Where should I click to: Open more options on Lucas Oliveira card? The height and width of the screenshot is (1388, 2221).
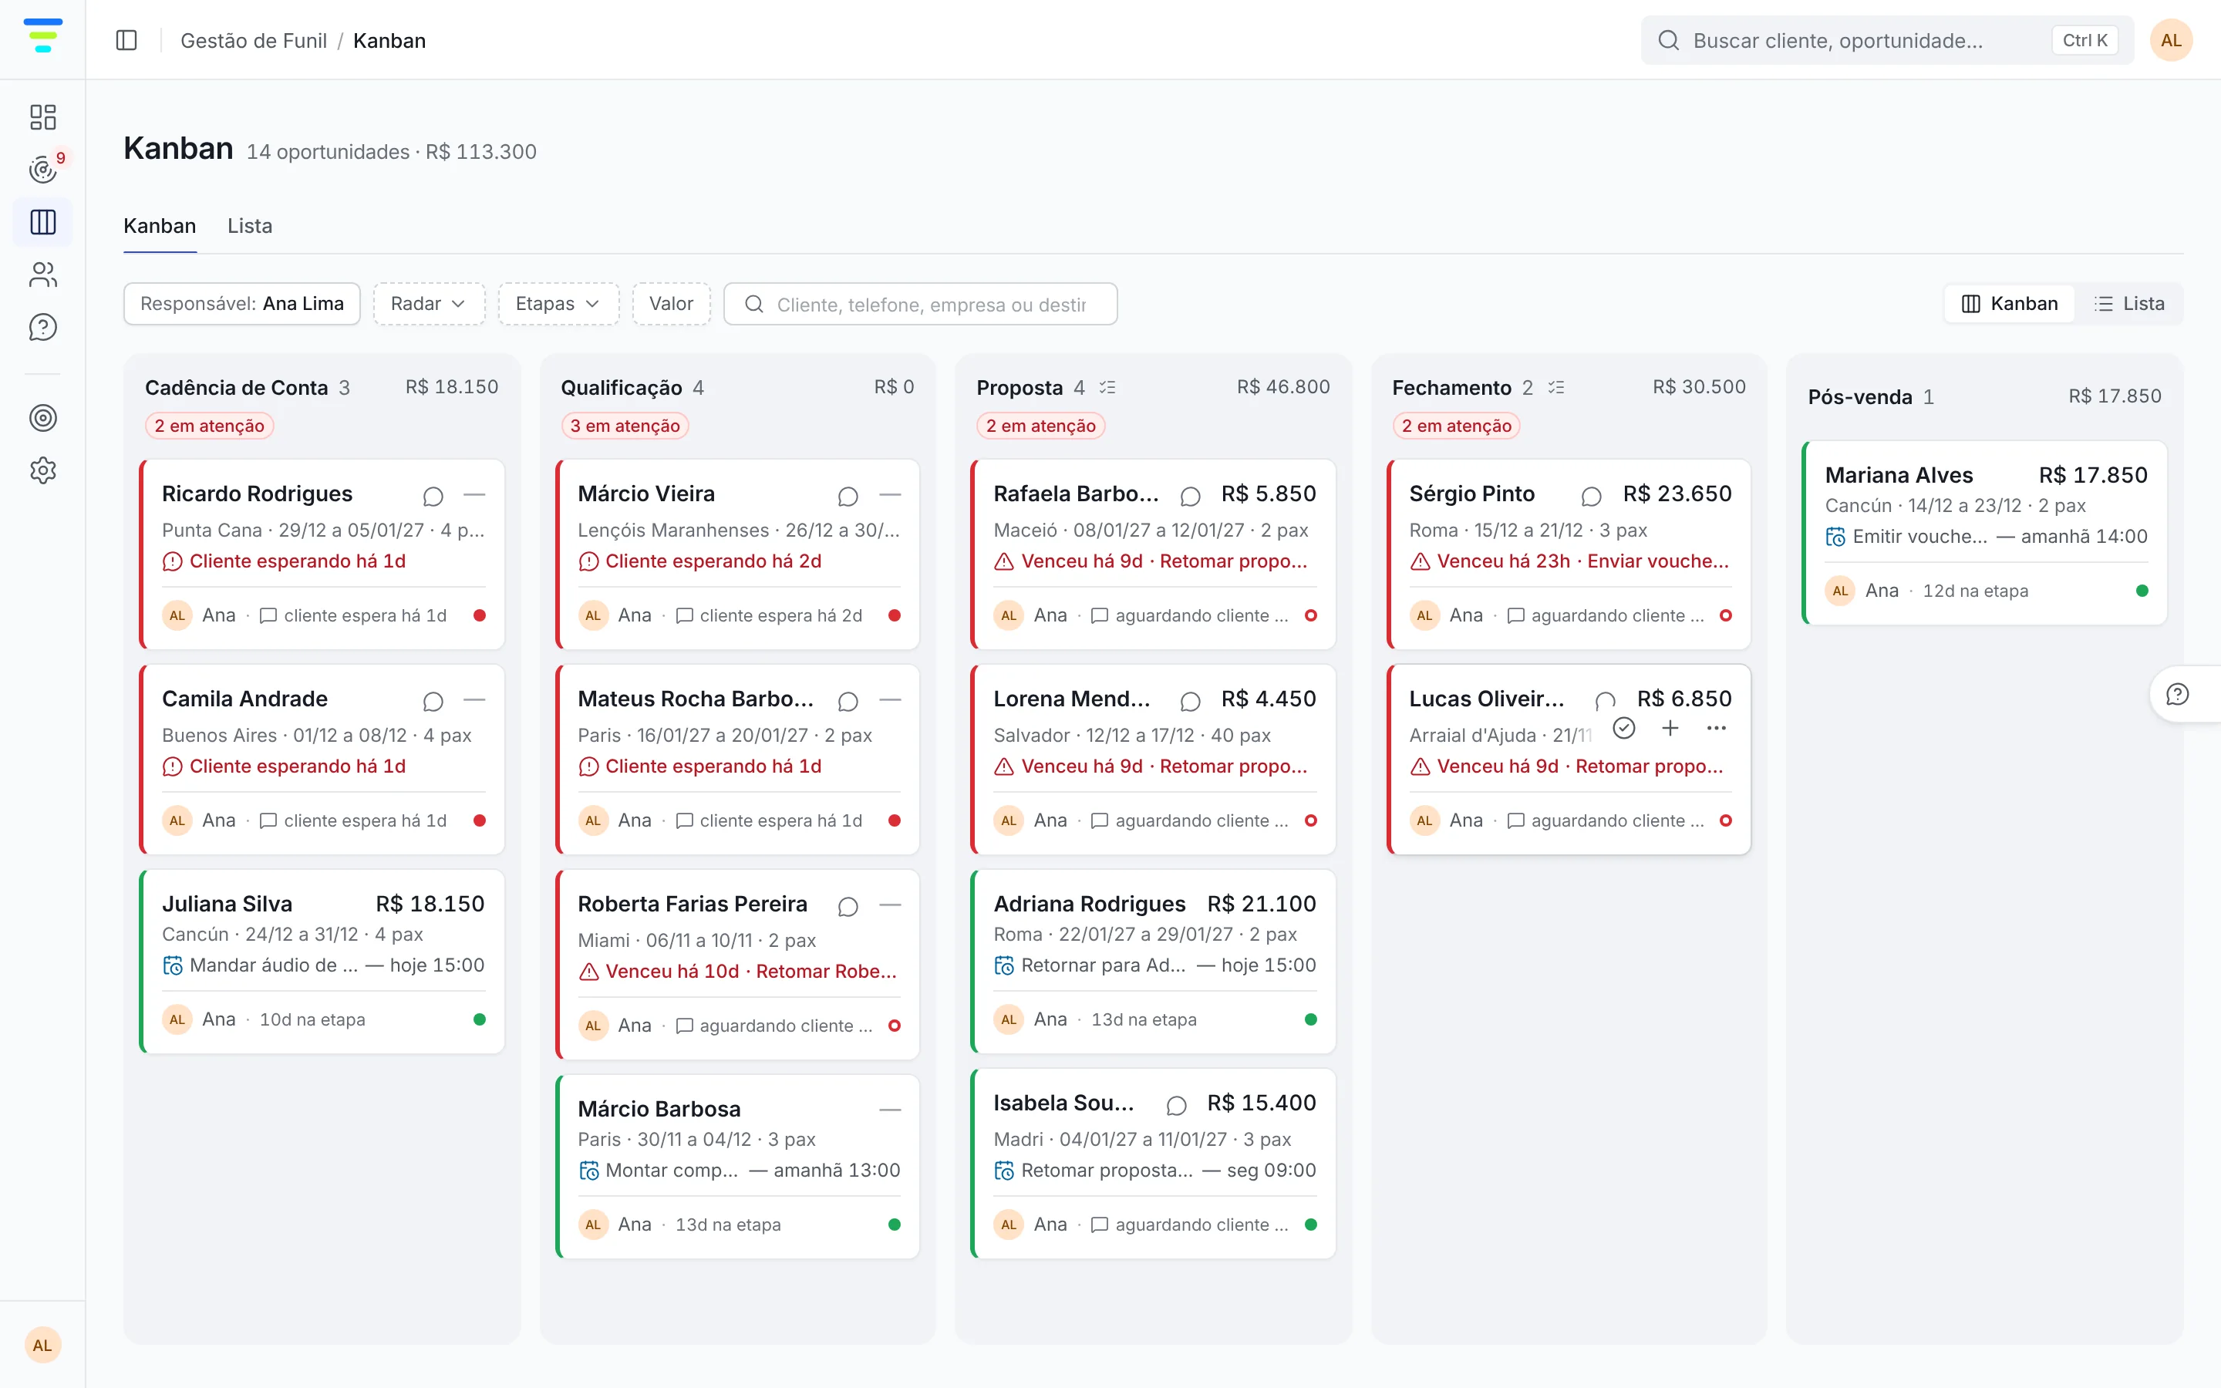[1716, 728]
